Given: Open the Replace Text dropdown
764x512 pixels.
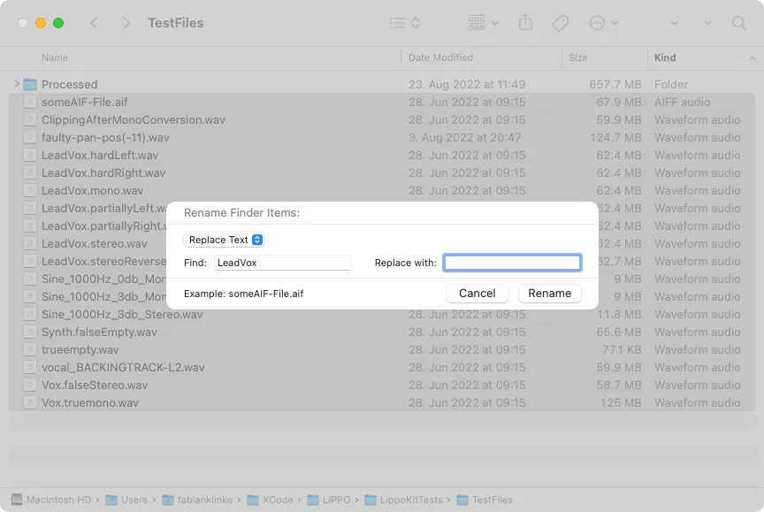Looking at the screenshot, I should [224, 239].
